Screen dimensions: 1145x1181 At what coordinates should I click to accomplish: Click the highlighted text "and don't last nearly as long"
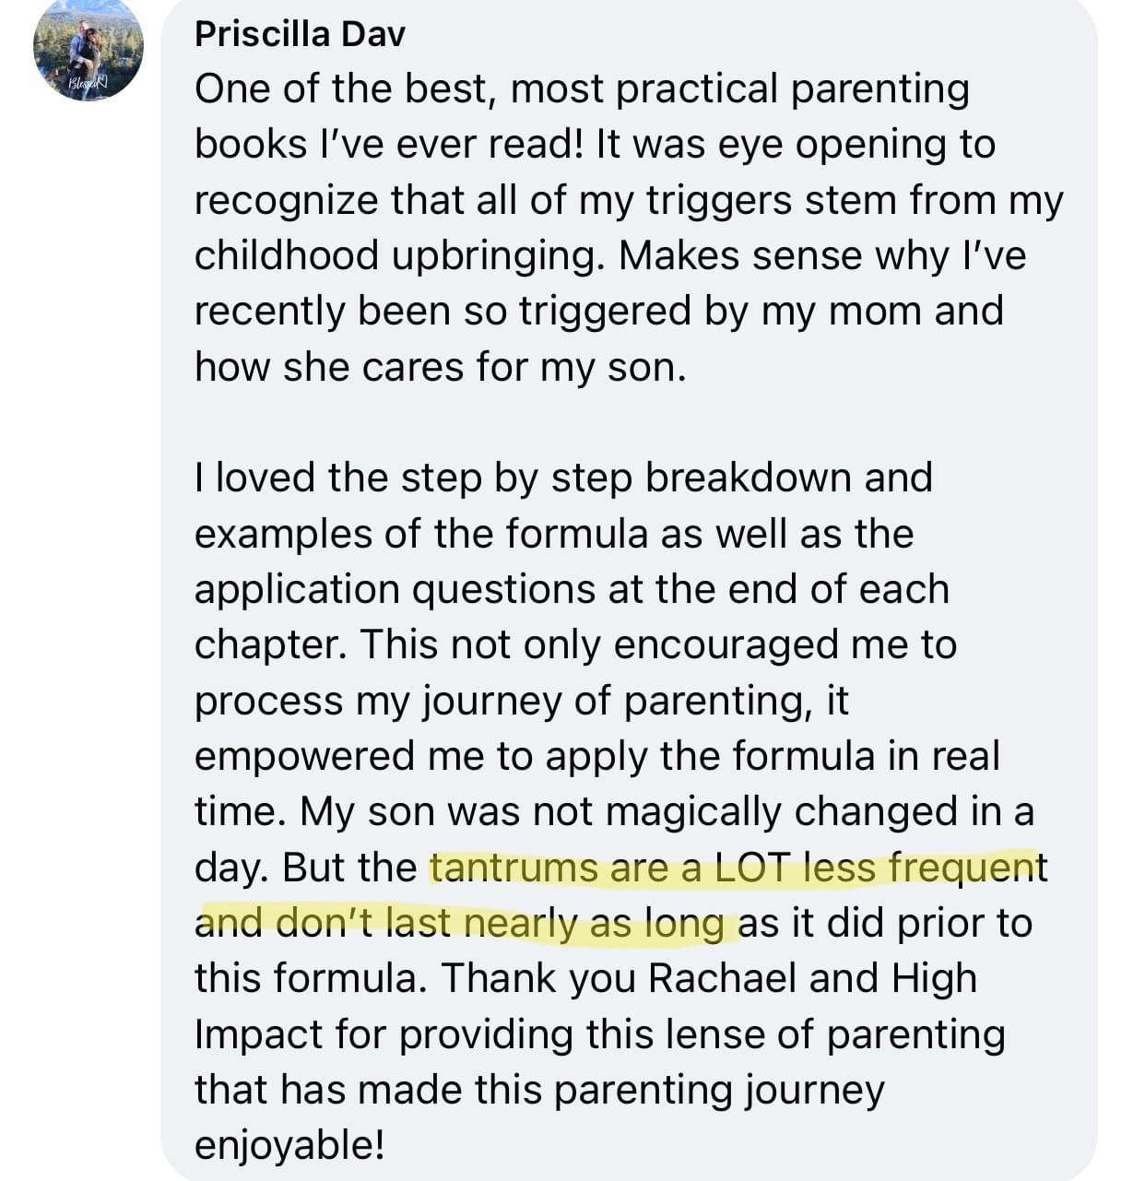click(x=461, y=924)
